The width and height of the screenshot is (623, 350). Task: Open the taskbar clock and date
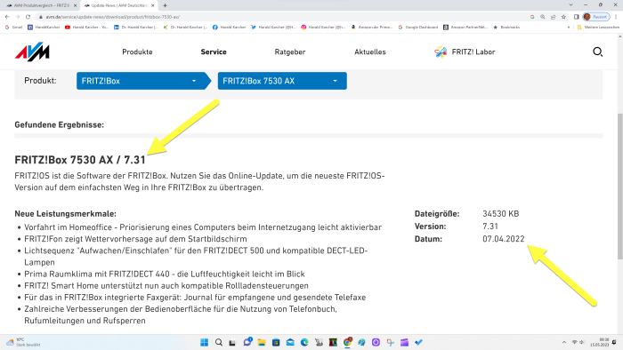[x=600, y=343]
